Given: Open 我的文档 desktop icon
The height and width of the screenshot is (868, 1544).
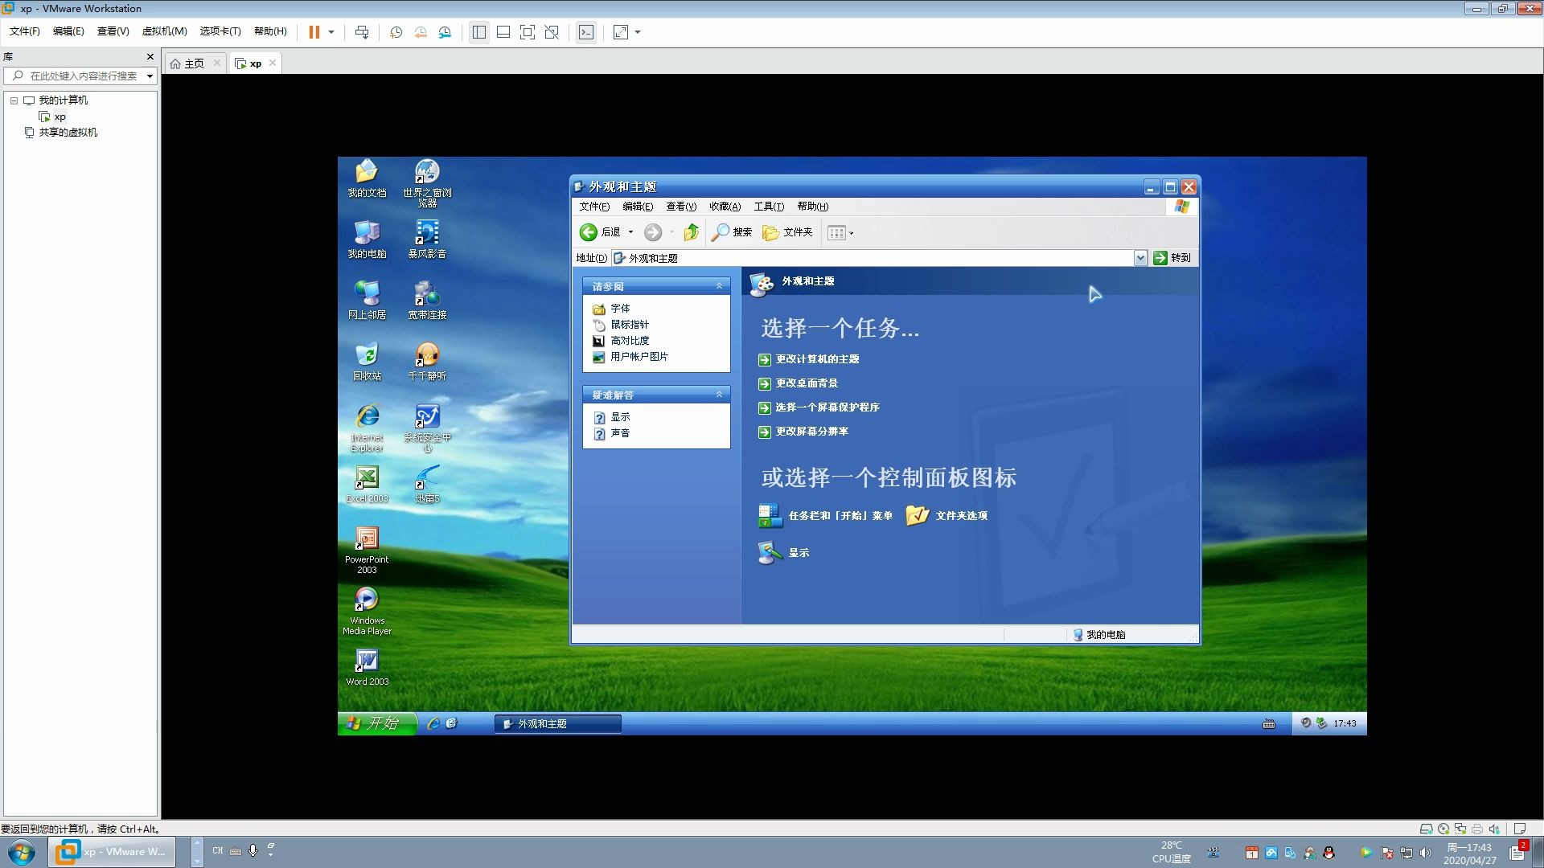Looking at the screenshot, I should click(367, 178).
